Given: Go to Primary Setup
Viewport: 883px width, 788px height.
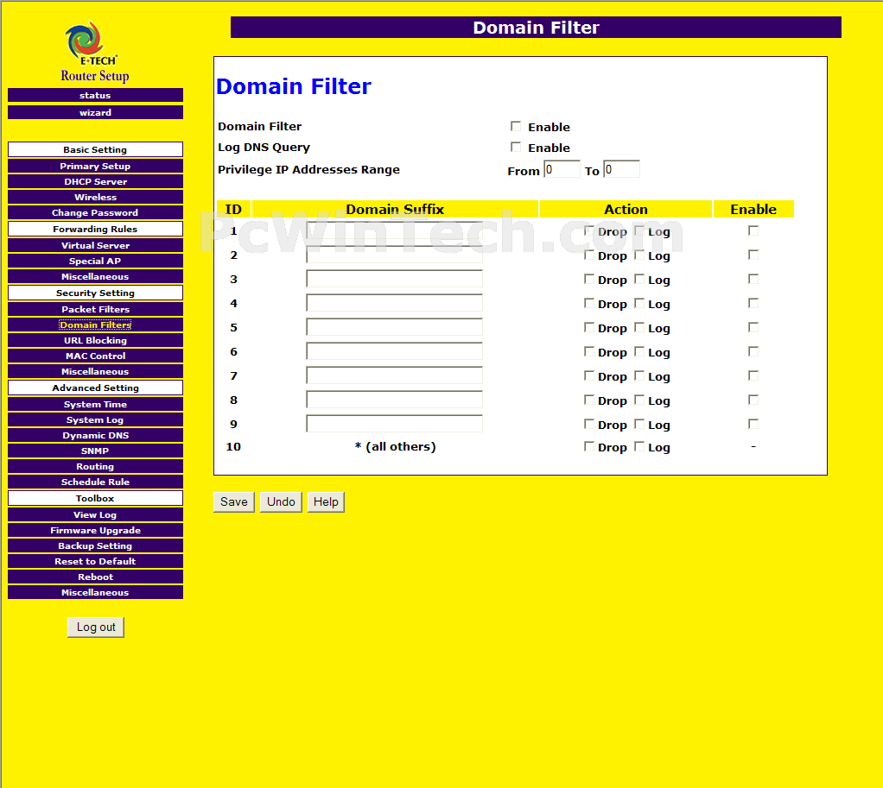Looking at the screenshot, I should (95, 166).
